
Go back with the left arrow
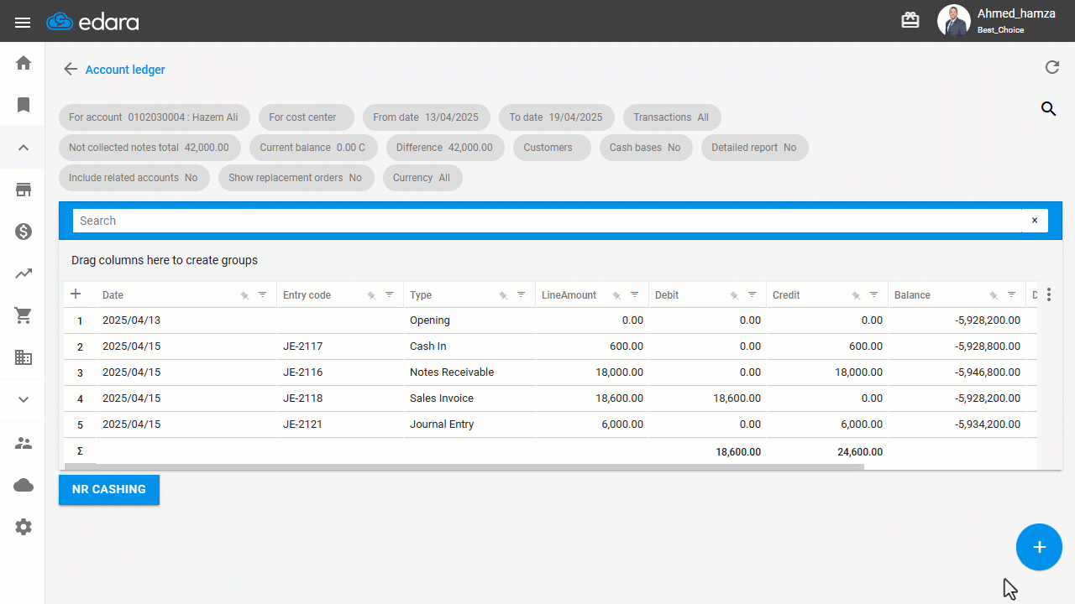pyautogui.click(x=71, y=70)
